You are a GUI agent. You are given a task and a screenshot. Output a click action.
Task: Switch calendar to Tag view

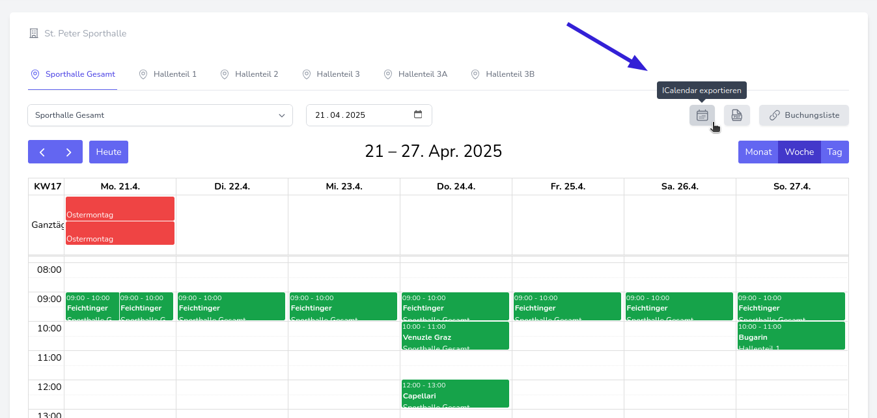coord(834,152)
